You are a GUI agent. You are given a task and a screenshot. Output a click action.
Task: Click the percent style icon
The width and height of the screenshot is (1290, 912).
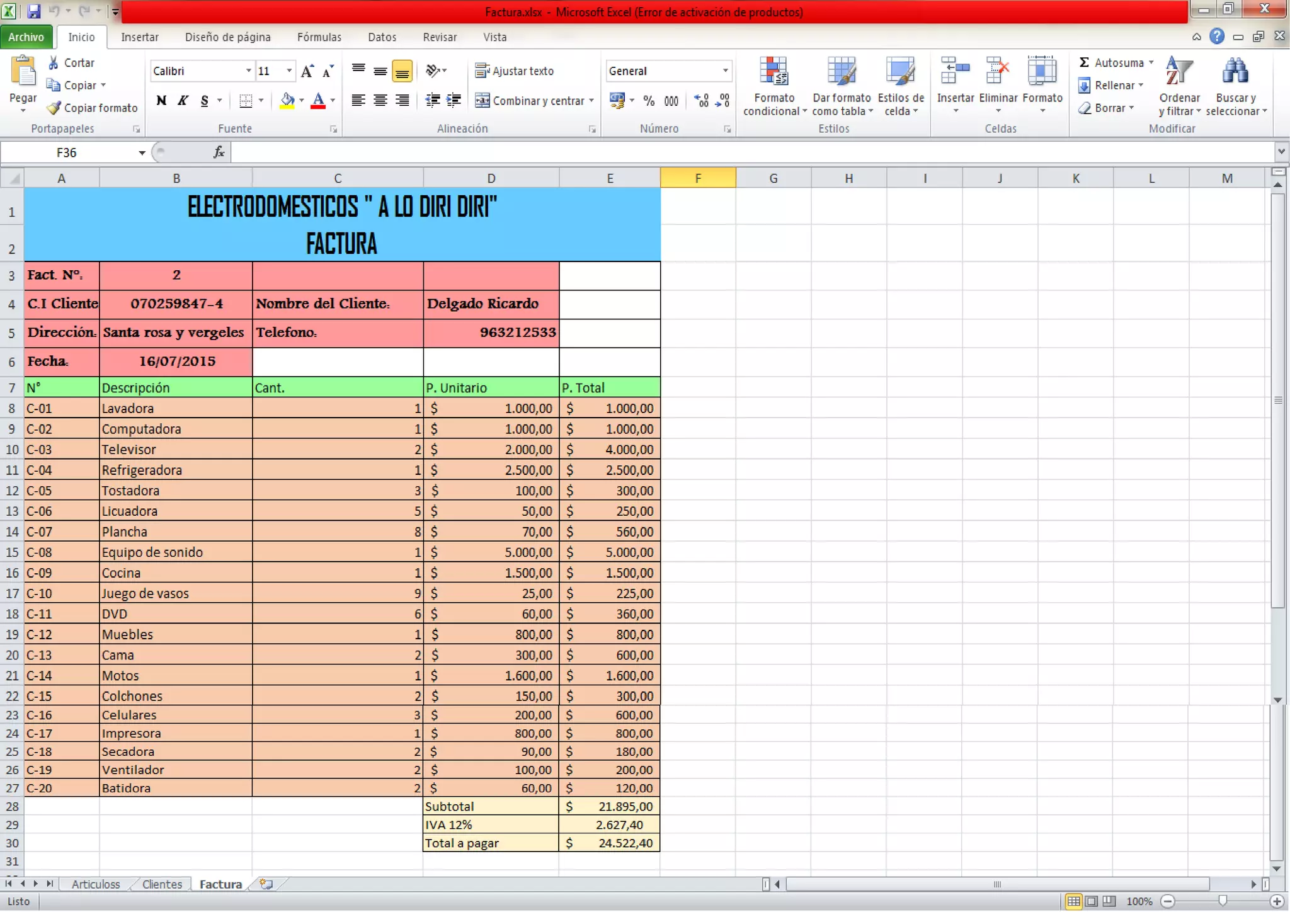click(x=649, y=101)
